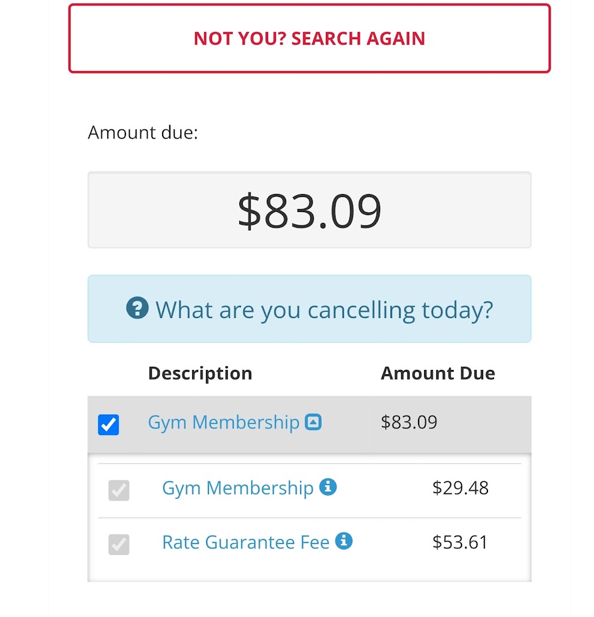Click the large $83.09 amount due field

[x=309, y=210]
